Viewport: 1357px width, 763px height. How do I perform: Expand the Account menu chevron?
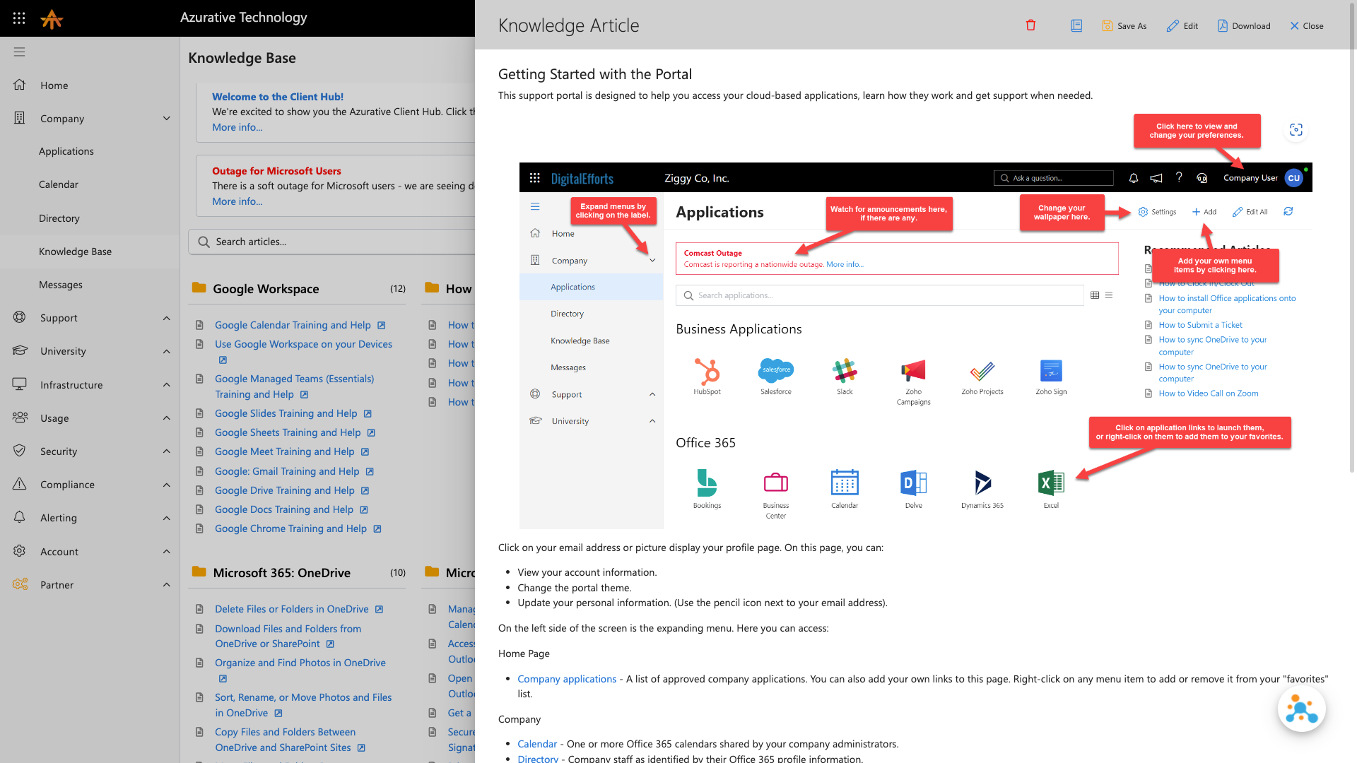point(167,551)
